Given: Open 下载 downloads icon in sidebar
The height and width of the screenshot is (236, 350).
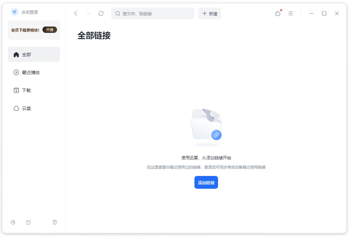Looking at the screenshot, I should [x=16, y=90].
